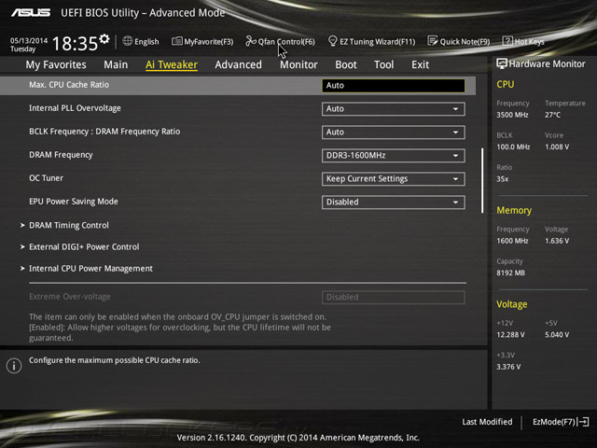The image size is (597, 448).
Task: Click the globe language icon
Action: pyautogui.click(x=128, y=41)
